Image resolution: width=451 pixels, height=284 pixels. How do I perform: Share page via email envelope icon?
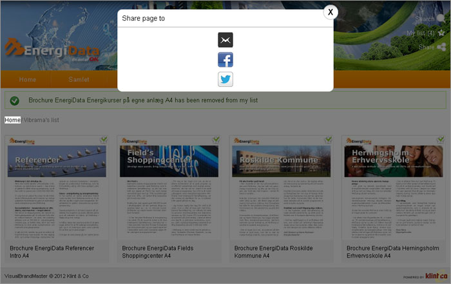tap(225, 41)
